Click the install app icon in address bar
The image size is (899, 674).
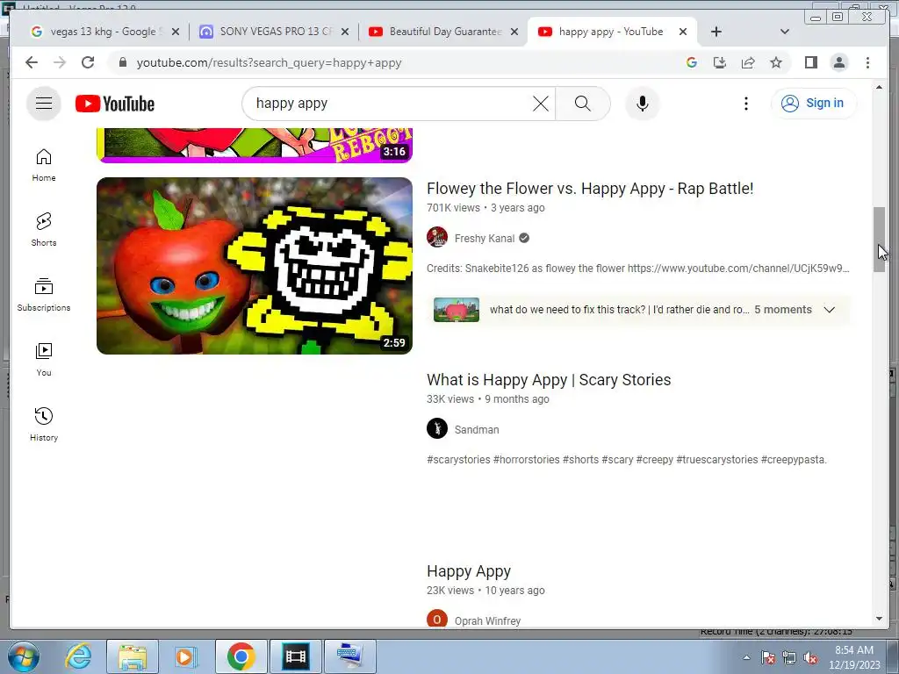coord(720,62)
